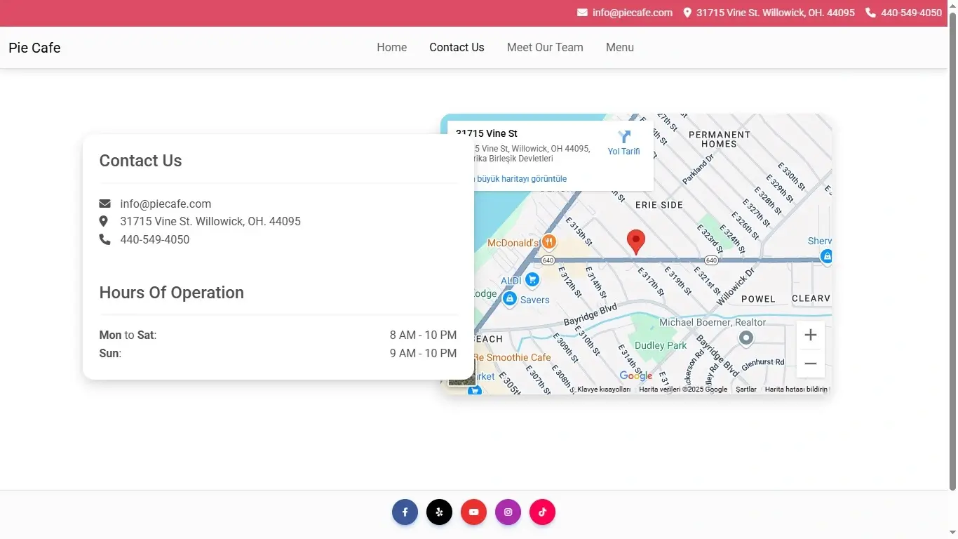Zoom out on the map
958x539 pixels.
click(x=810, y=364)
